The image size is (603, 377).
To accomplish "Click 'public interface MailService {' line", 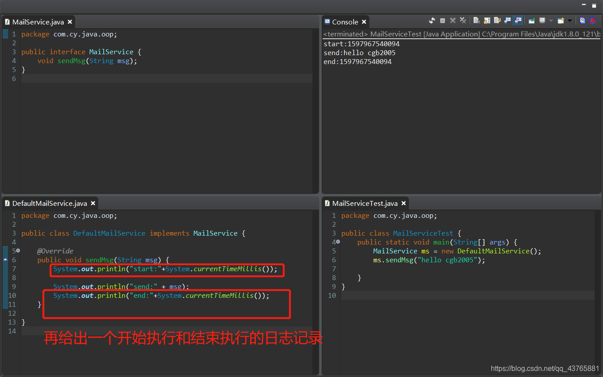I will [81, 52].
